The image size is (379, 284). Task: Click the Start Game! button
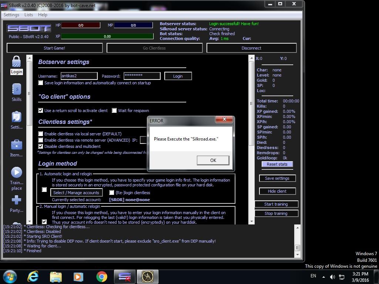[55, 48]
